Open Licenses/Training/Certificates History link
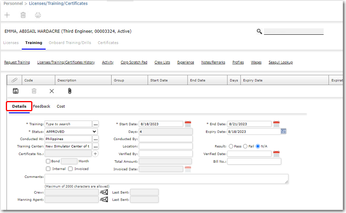 66,62
